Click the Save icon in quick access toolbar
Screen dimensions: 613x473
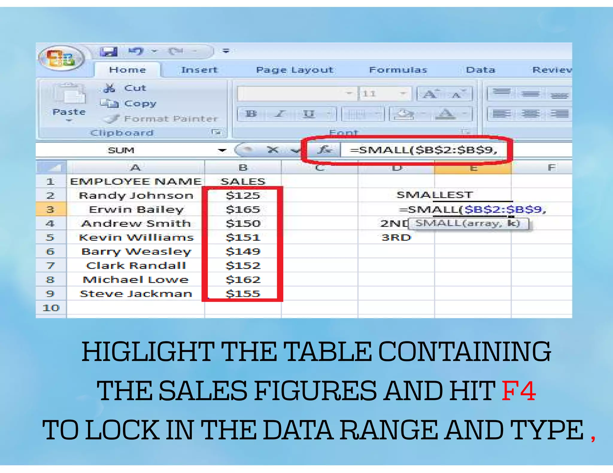(x=108, y=51)
